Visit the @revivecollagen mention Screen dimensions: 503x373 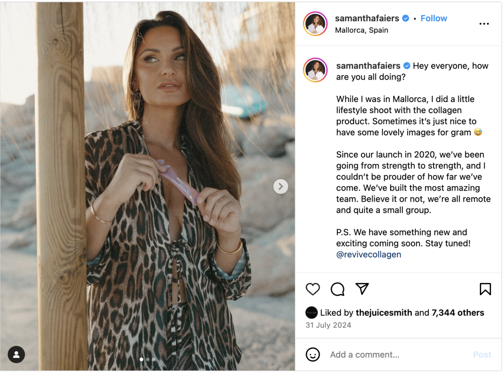click(368, 254)
